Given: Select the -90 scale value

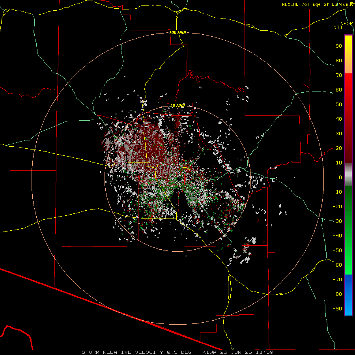Looking at the screenshot, I should pyautogui.click(x=337, y=309).
